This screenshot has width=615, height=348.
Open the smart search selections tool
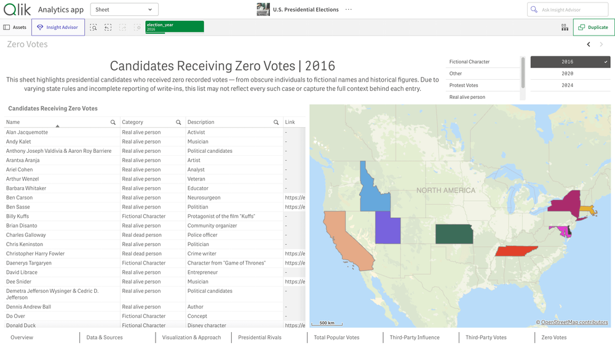[93, 28]
